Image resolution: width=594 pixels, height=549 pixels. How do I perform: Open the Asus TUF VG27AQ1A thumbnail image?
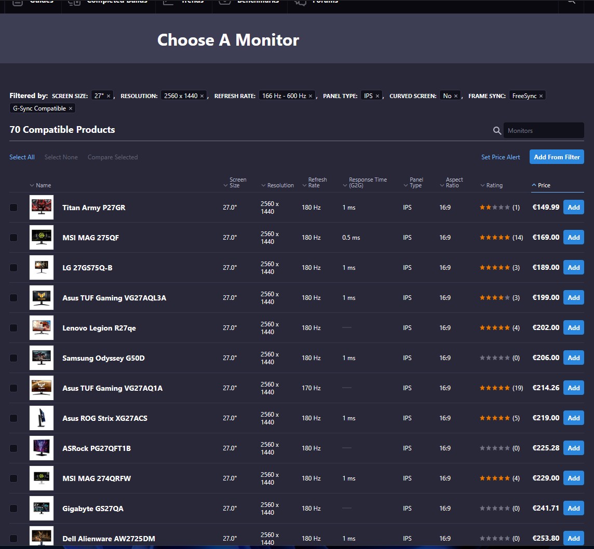coord(42,388)
